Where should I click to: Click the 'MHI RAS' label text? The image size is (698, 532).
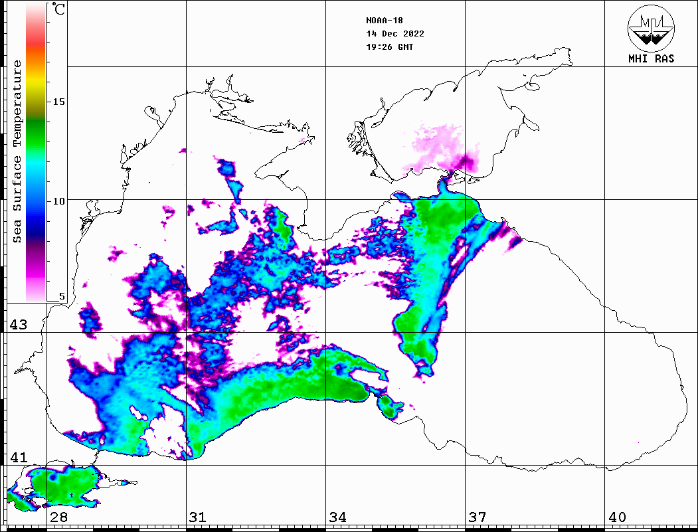[652, 58]
